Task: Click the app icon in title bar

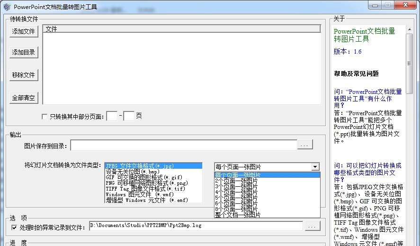Action: pos(7,7)
